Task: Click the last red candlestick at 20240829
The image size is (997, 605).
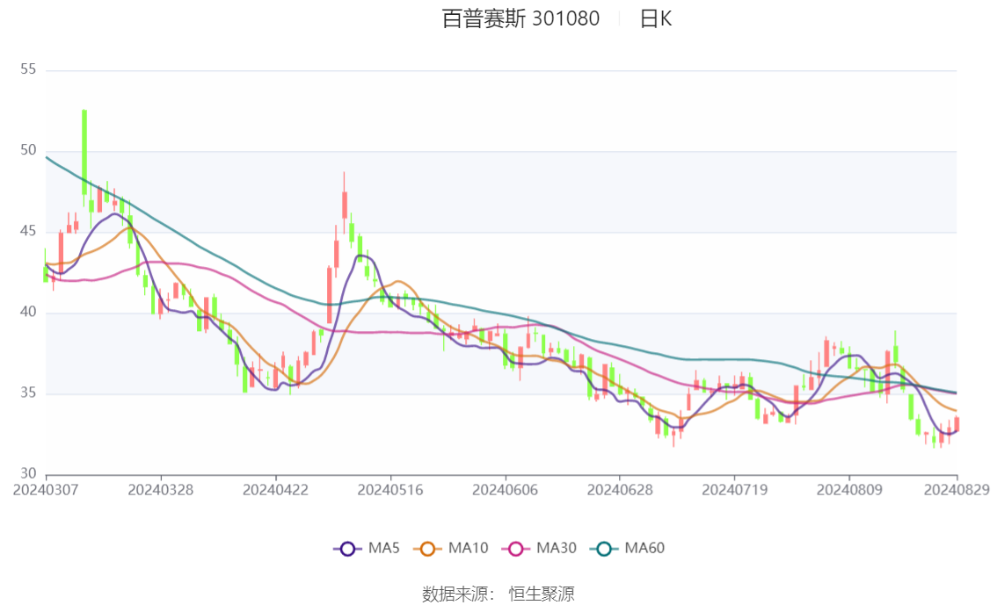Action: click(957, 423)
